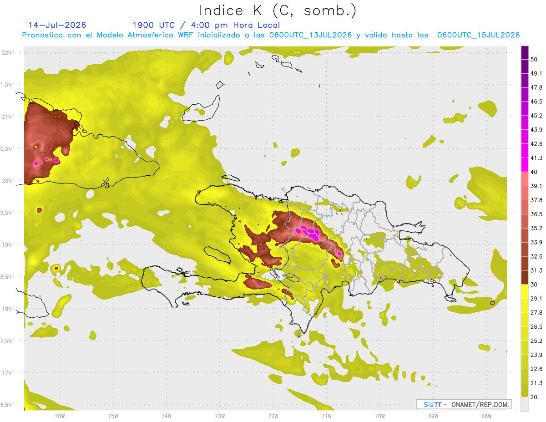Pick the magenta colorbar segment between 40 and 41.3
Viewport: 546px width, 422px height.
coord(525,165)
